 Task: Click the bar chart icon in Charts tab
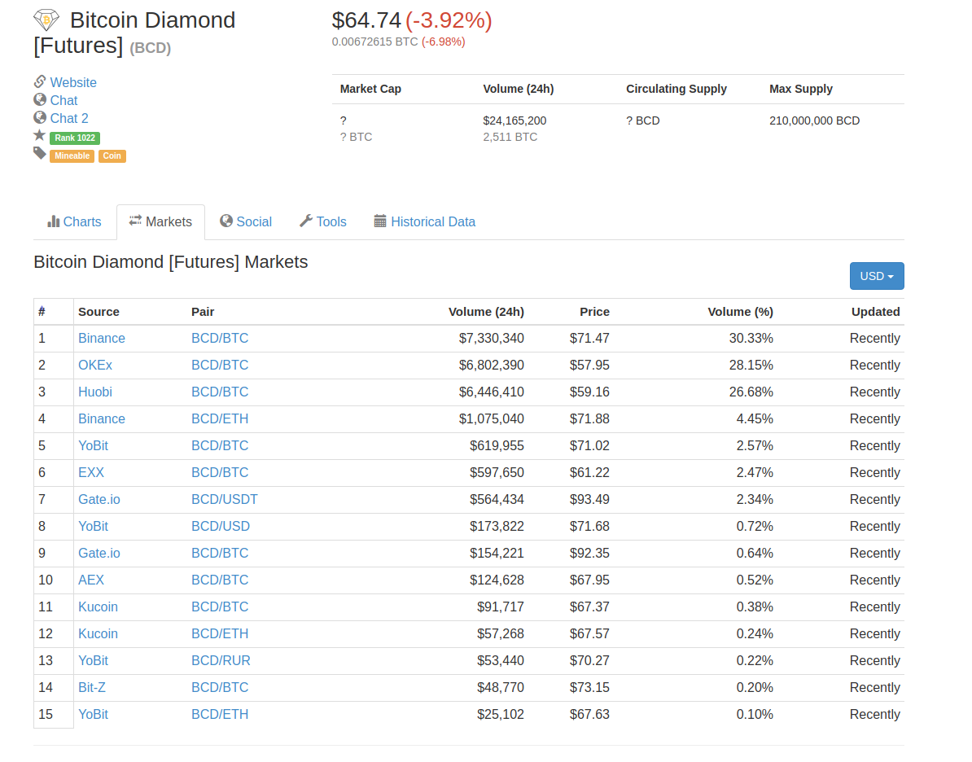point(53,221)
